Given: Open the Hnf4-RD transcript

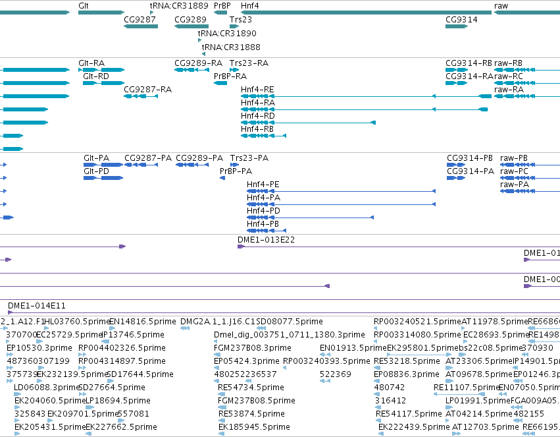Looking at the screenshot, I should [308, 123].
